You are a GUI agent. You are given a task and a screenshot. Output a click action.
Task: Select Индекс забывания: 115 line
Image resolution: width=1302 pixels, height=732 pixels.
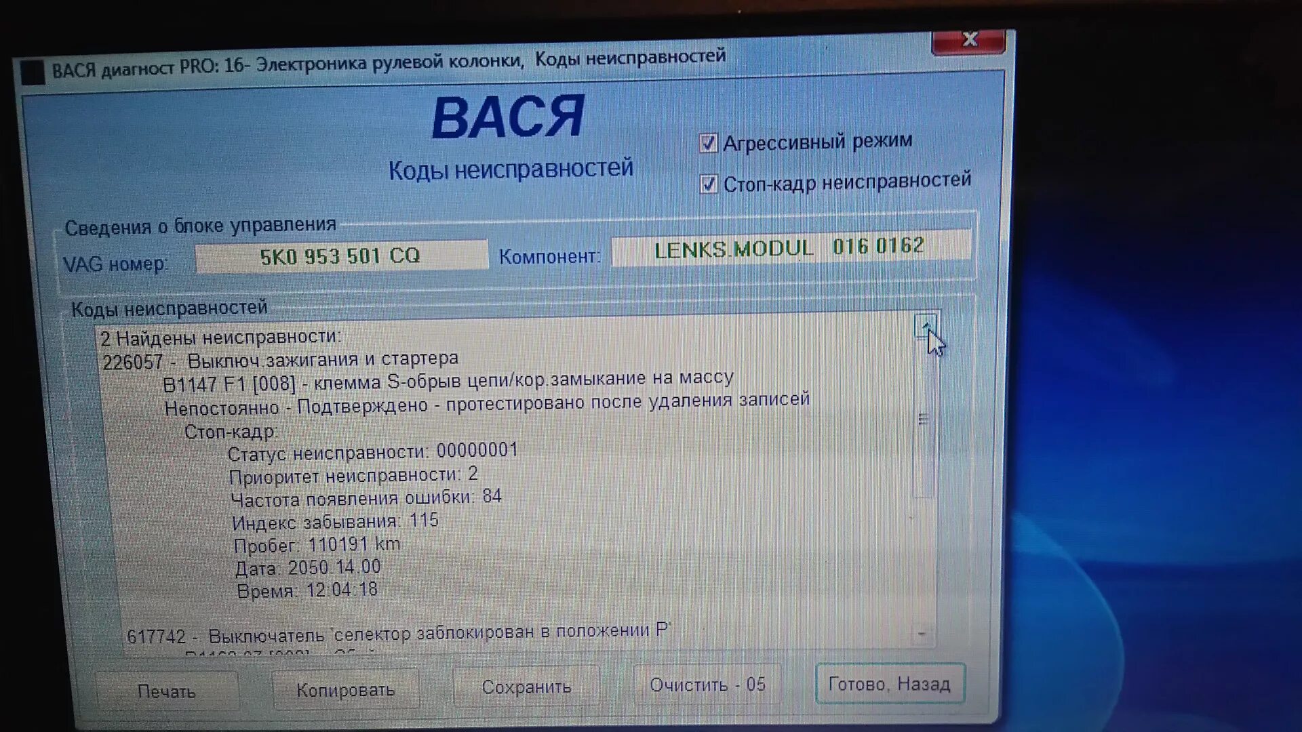coord(335,522)
